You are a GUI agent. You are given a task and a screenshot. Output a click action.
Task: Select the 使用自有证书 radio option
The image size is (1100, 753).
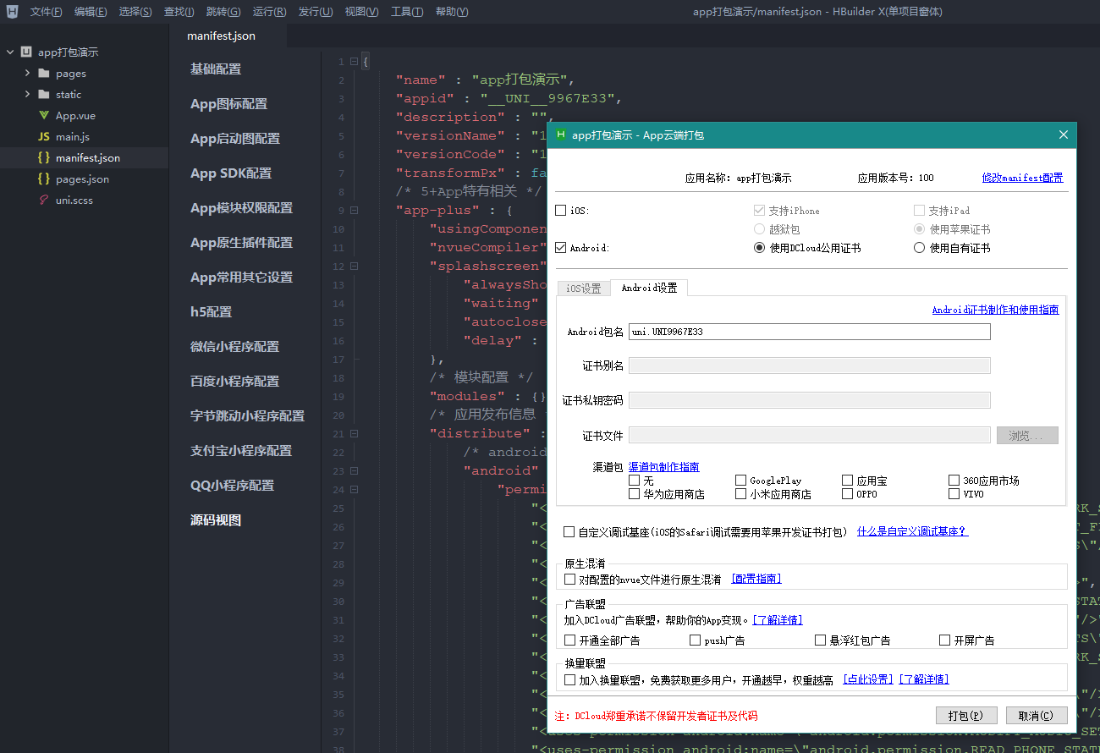point(919,248)
